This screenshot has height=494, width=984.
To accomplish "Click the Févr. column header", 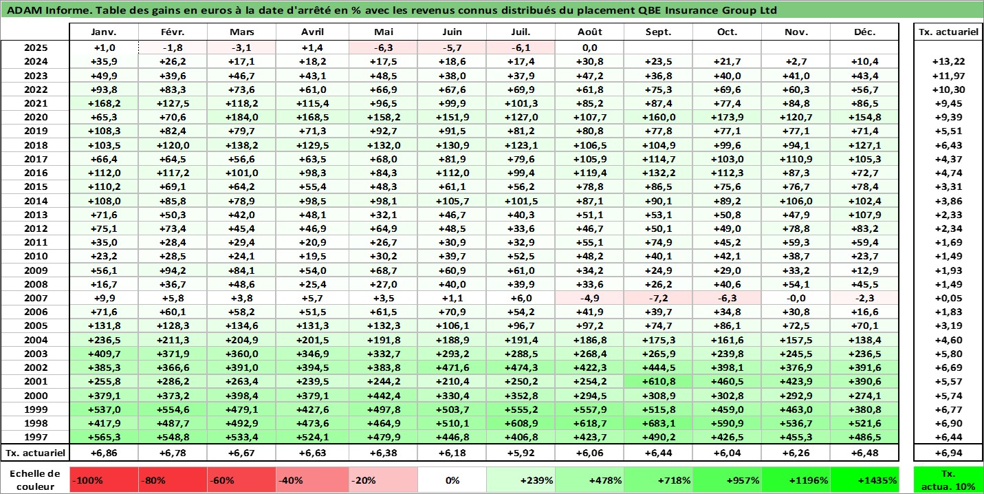I will coord(173,32).
